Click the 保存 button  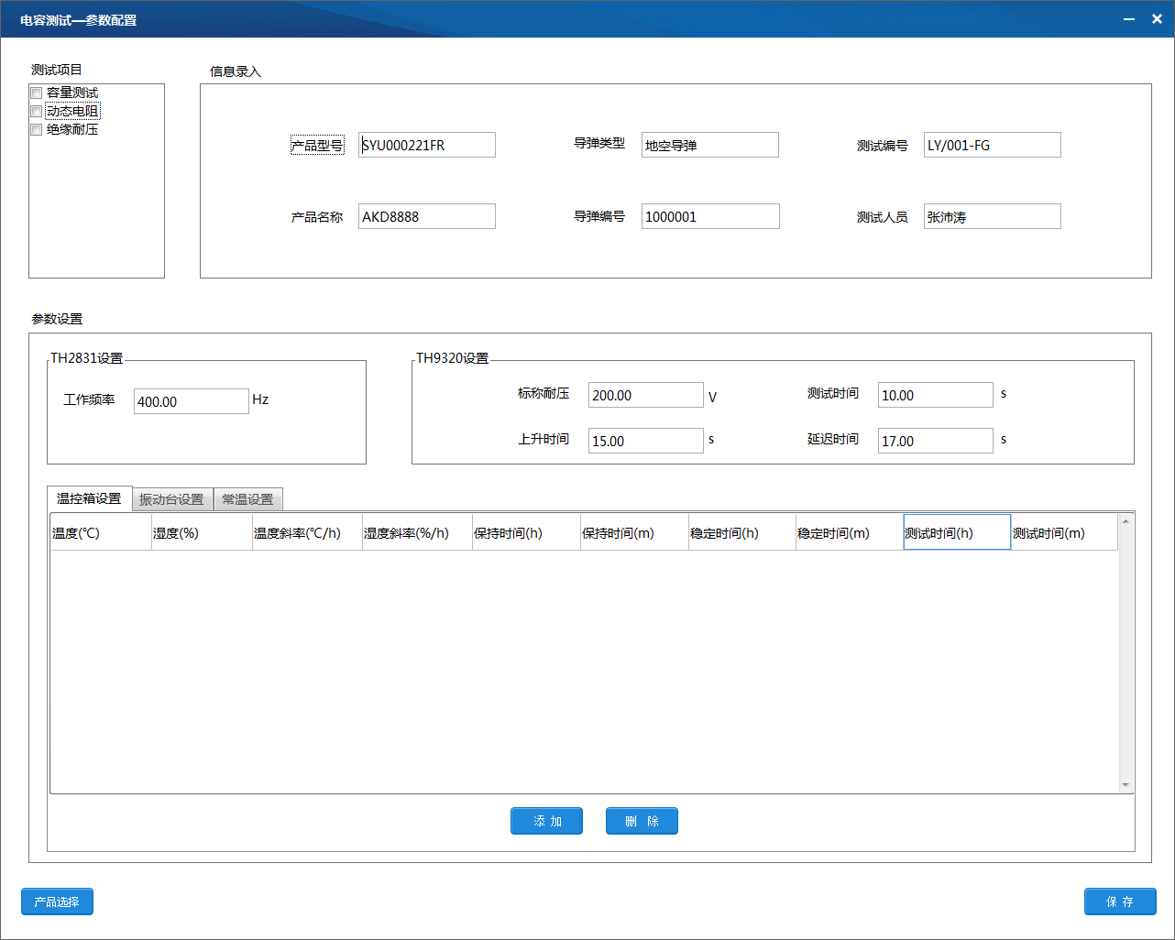point(1119,902)
